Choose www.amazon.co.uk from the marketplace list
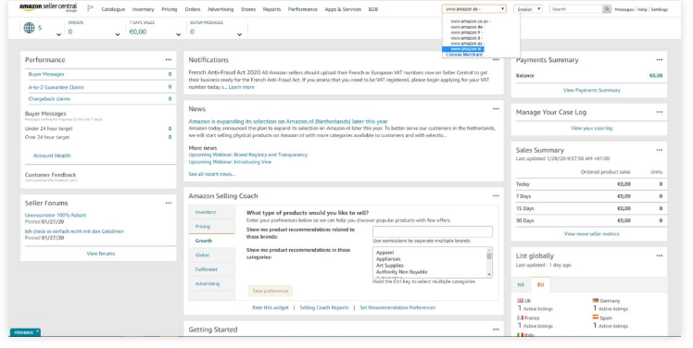Viewport: 693px width, 348px height. coord(471,21)
